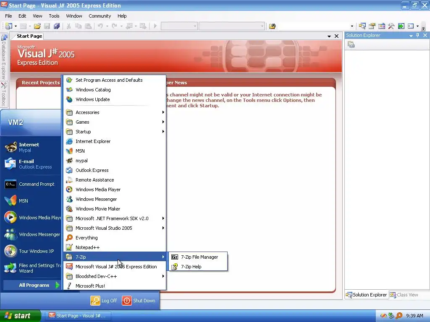
Task: Open the Database Explorer side tab
Action: (x=4, y=56)
